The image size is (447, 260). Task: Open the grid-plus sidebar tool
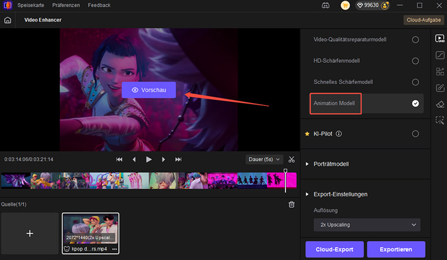(x=440, y=71)
